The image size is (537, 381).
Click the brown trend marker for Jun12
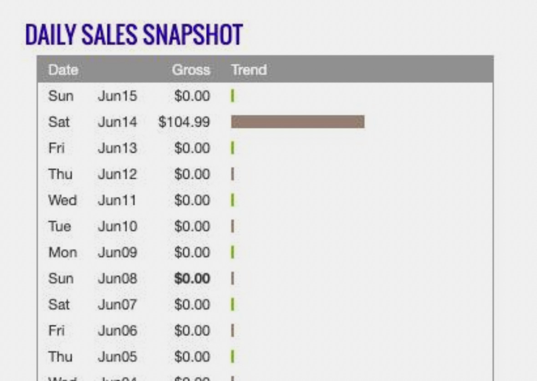[233, 174]
